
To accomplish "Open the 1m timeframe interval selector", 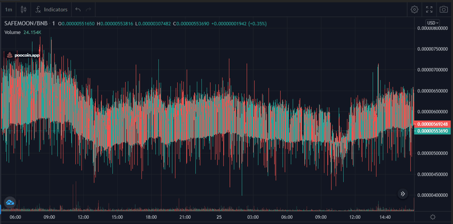I will [8, 10].
